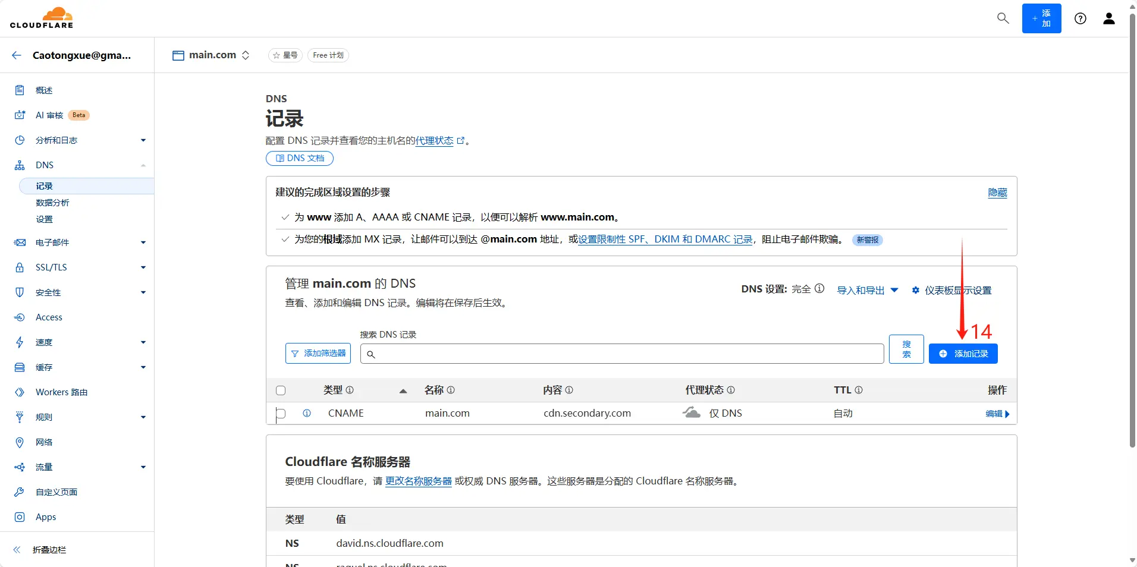Star the site with 星号 button
Screen dimensions: 1137x567
click(x=285, y=55)
